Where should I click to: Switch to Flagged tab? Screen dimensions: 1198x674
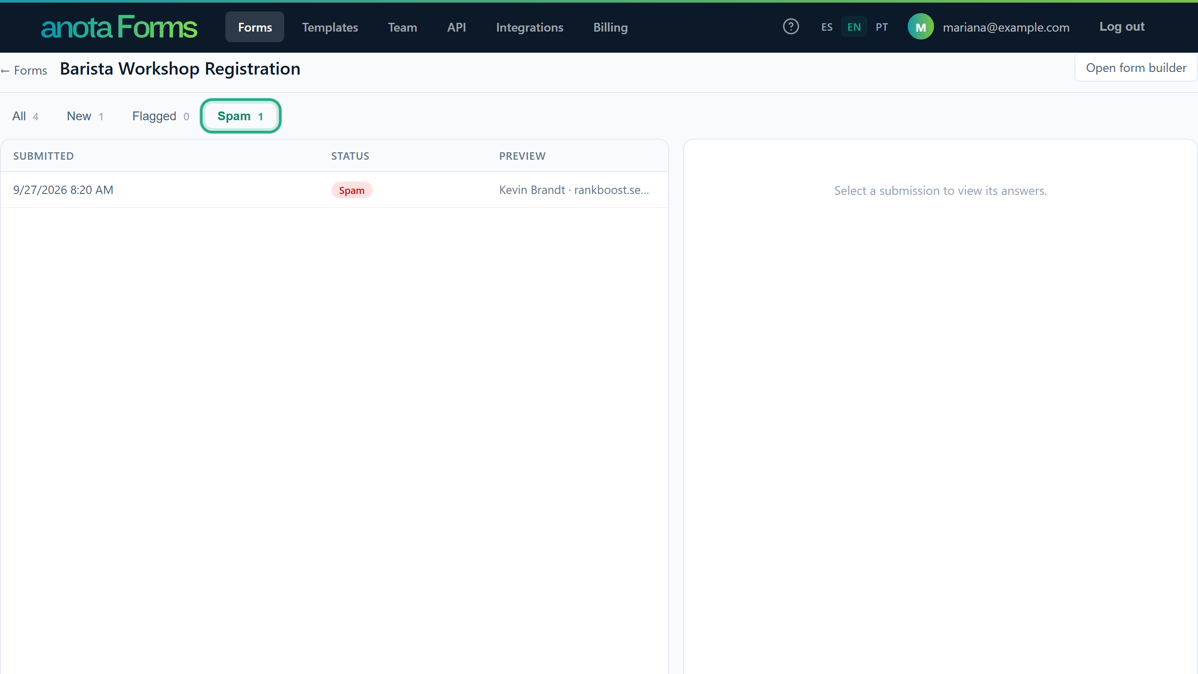click(160, 116)
